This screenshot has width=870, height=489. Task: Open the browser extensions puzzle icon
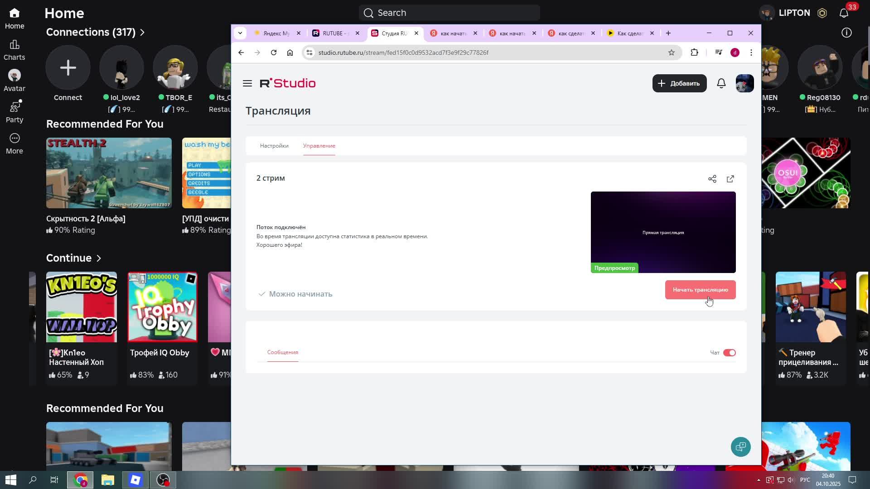click(694, 53)
